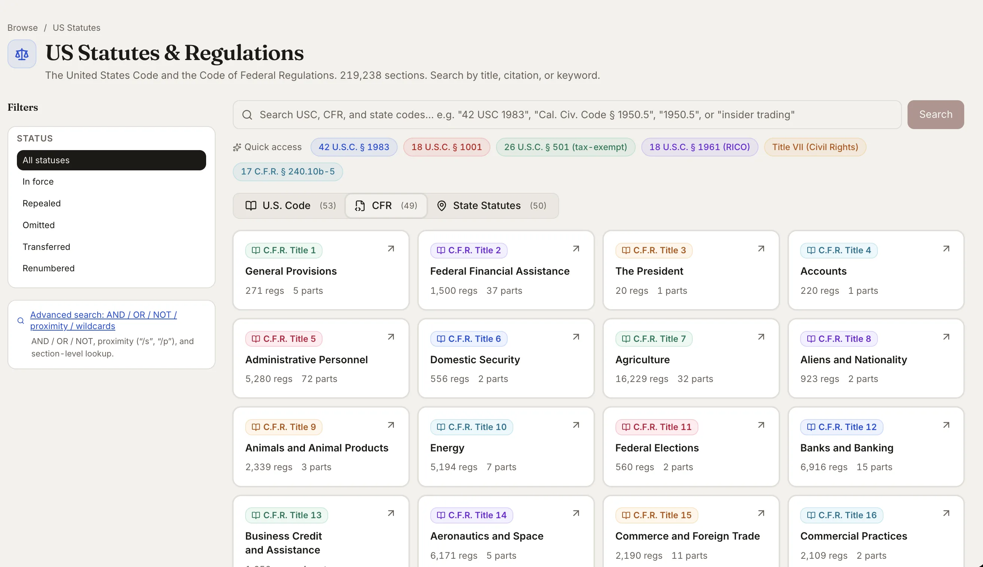Open the C.F.R. Title 15 arrow icon

761,513
